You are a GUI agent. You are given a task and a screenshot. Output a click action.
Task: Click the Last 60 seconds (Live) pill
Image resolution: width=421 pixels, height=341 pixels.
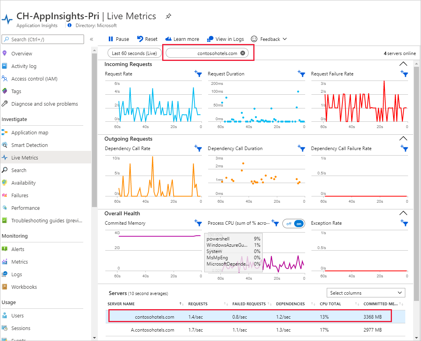click(134, 53)
